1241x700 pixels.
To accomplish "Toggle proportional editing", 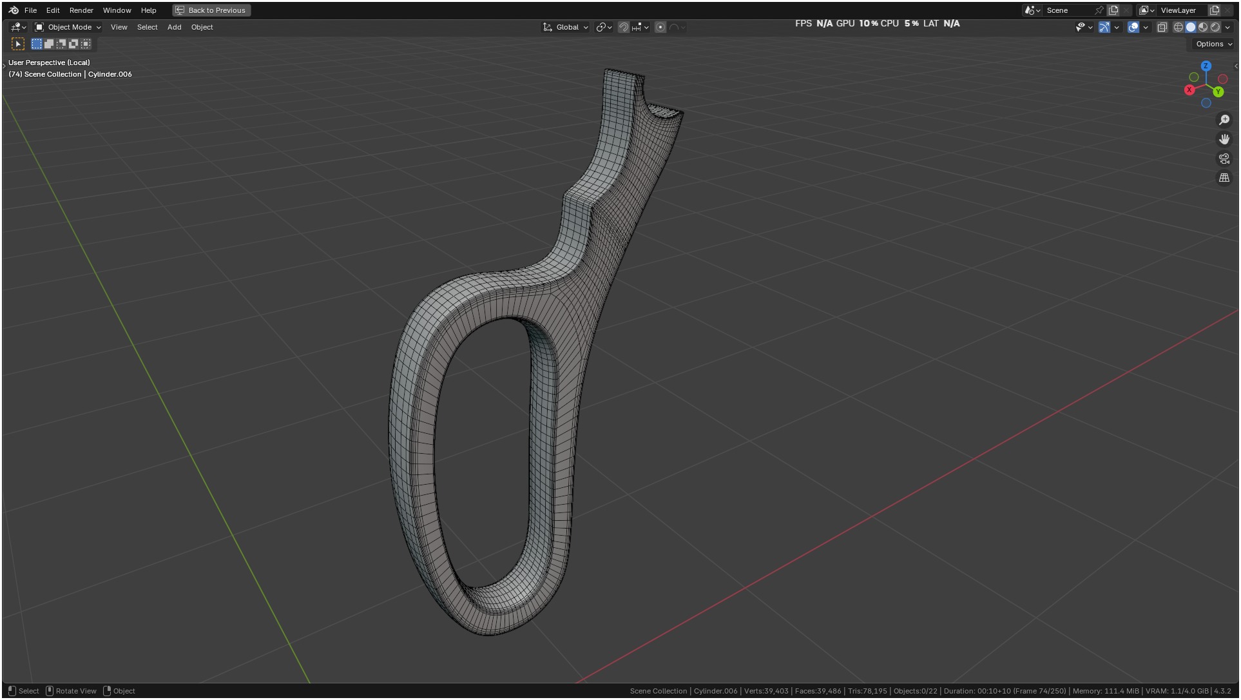I will [x=660, y=27].
